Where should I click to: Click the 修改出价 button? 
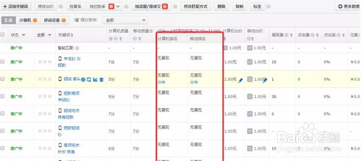46,7
